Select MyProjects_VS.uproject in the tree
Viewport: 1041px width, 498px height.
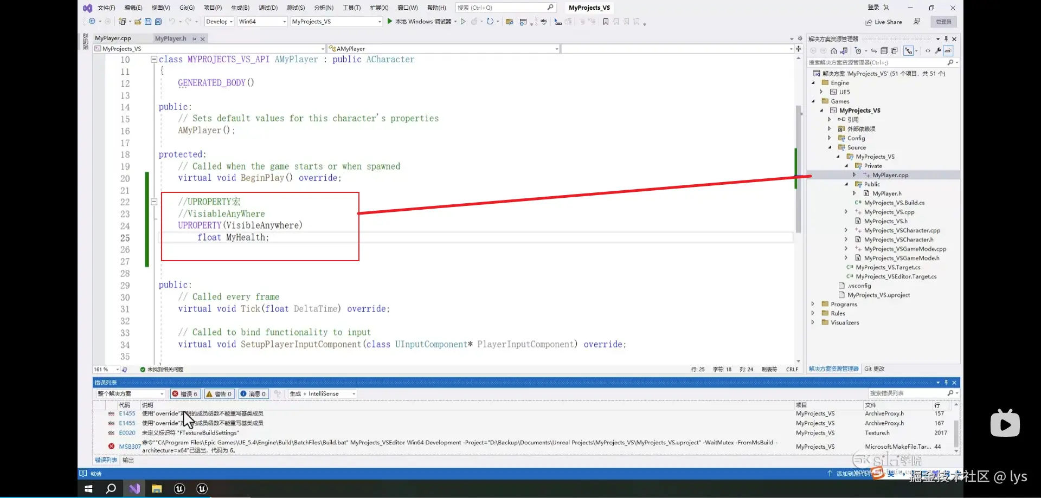point(878,295)
